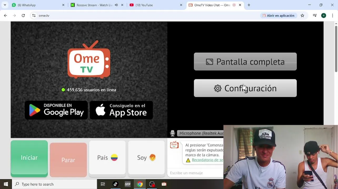Click the microphone icon beside device name
This screenshot has height=189, width=338.
172,133
